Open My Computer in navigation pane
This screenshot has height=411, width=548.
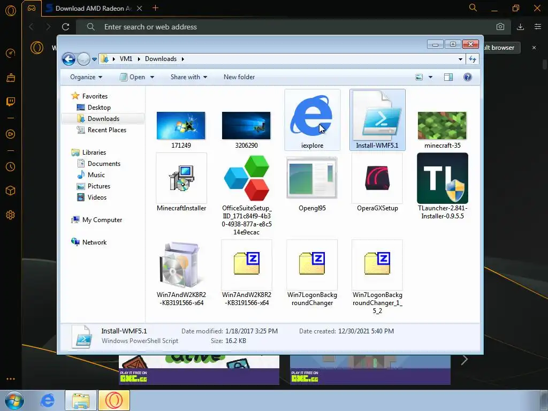(x=102, y=220)
